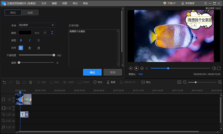Open the 文件 menu
The image size is (223, 134).
coord(44,3)
